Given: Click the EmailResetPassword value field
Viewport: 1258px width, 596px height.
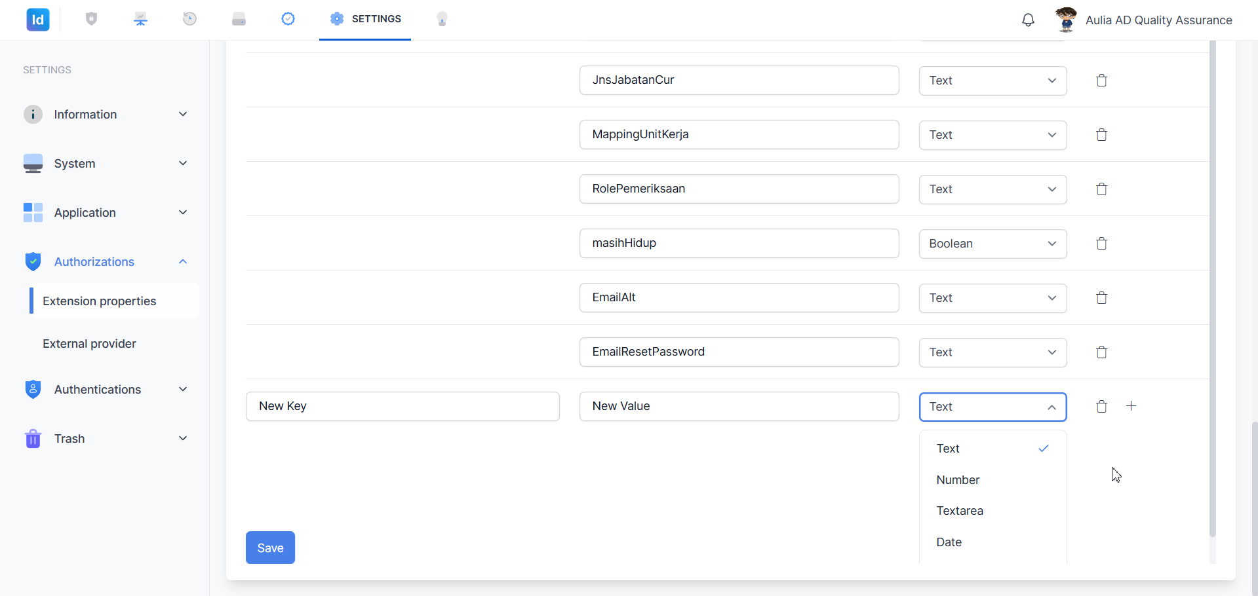Looking at the screenshot, I should pos(739,352).
